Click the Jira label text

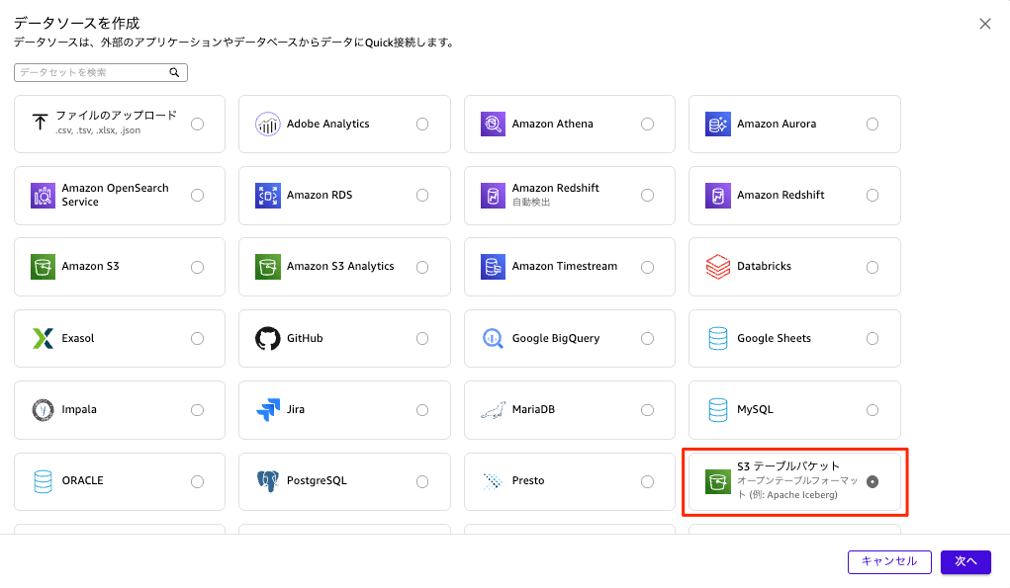(296, 409)
